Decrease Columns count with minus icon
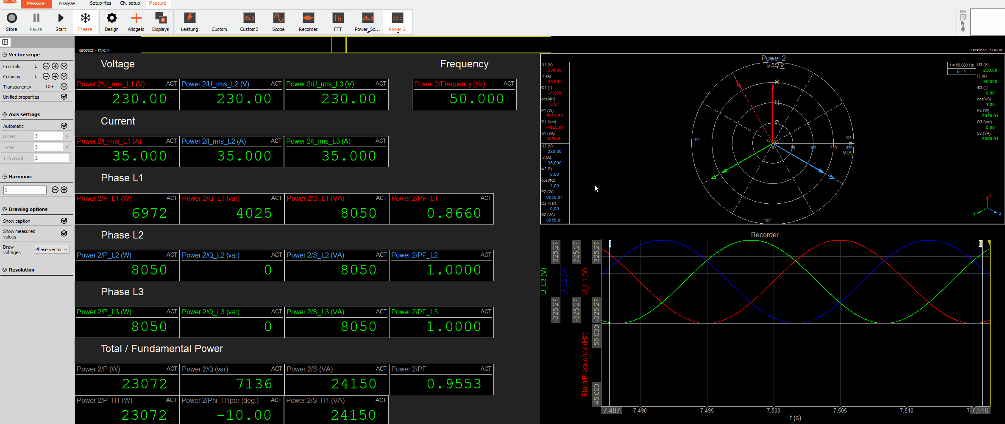Image resolution: width=1005 pixels, height=424 pixels. point(46,76)
